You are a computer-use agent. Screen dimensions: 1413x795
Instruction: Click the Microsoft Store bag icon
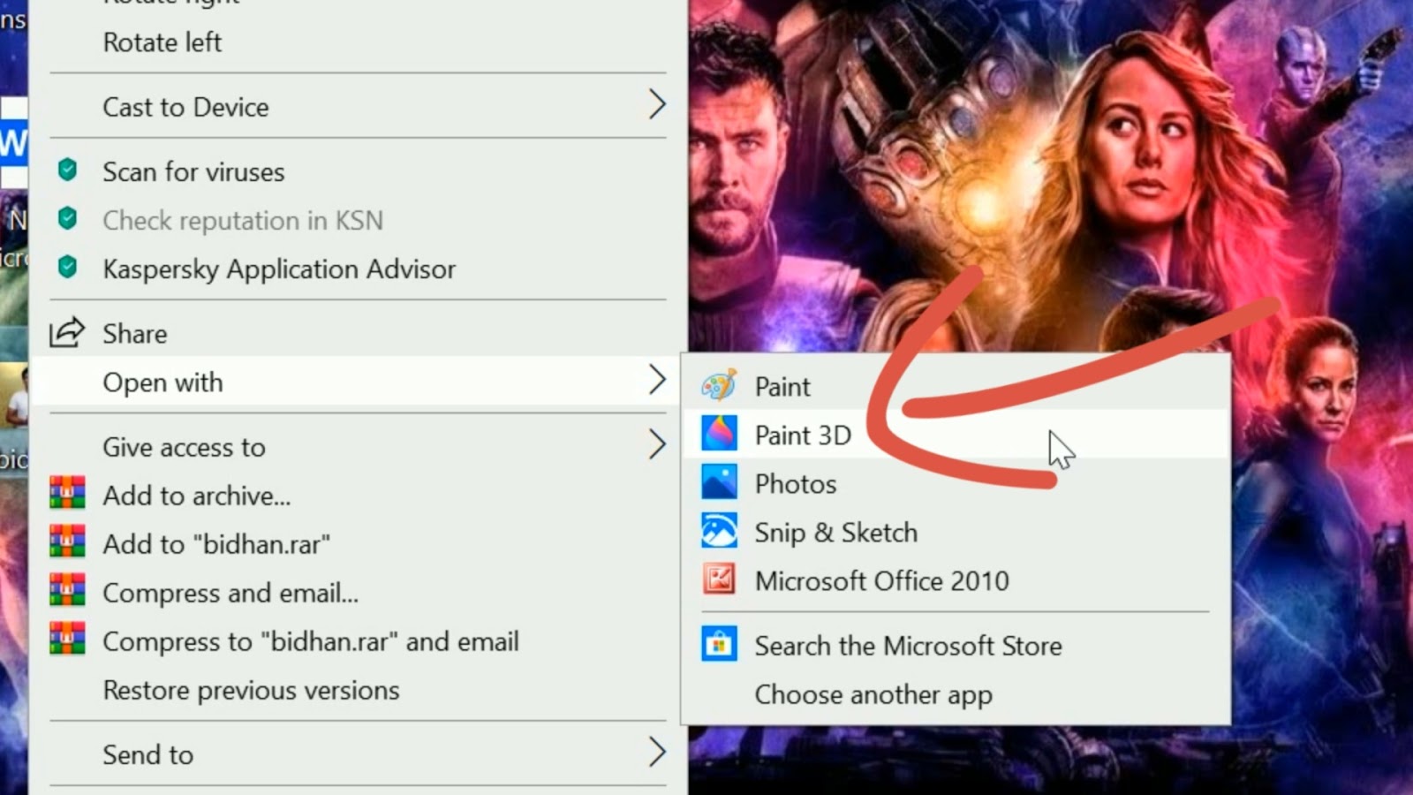click(719, 644)
